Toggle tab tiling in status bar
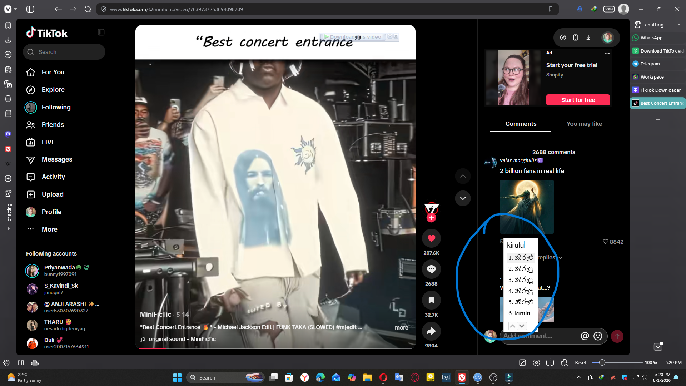 [550, 363]
